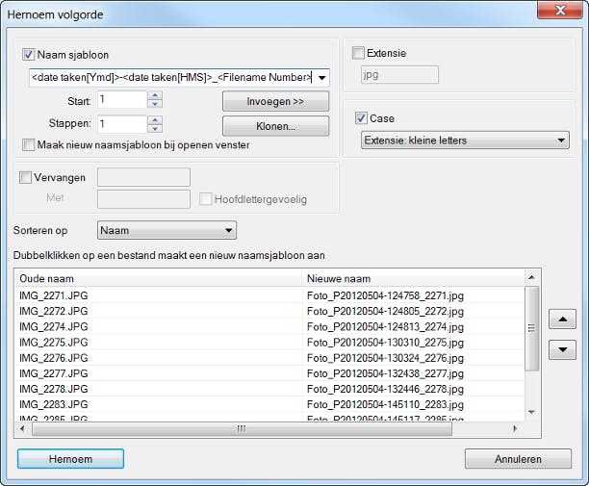
Task: Uncheck the Case checkbox
Action: [361, 118]
